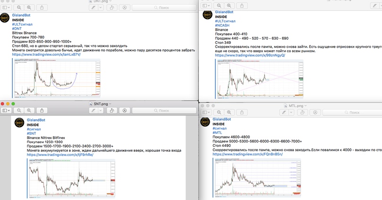The width and height of the screenshot is (382, 200).
Task: Share image from the NCASH window
Action: tap(242, 6)
